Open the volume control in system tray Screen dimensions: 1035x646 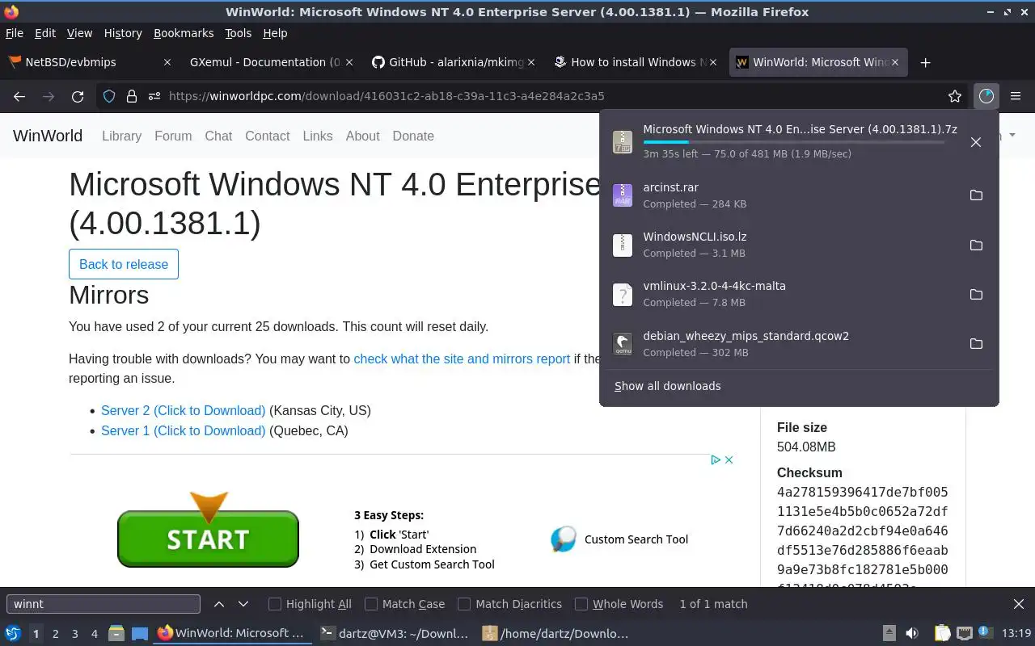click(912, 633)
